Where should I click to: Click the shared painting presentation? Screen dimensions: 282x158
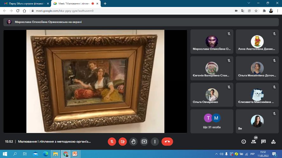click(95, 81)
